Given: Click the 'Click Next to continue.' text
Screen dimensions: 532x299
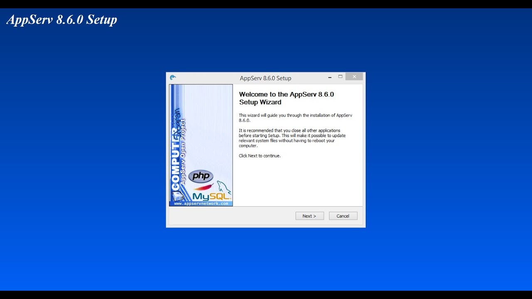Looking at the screenshot, I should [260, 156].
